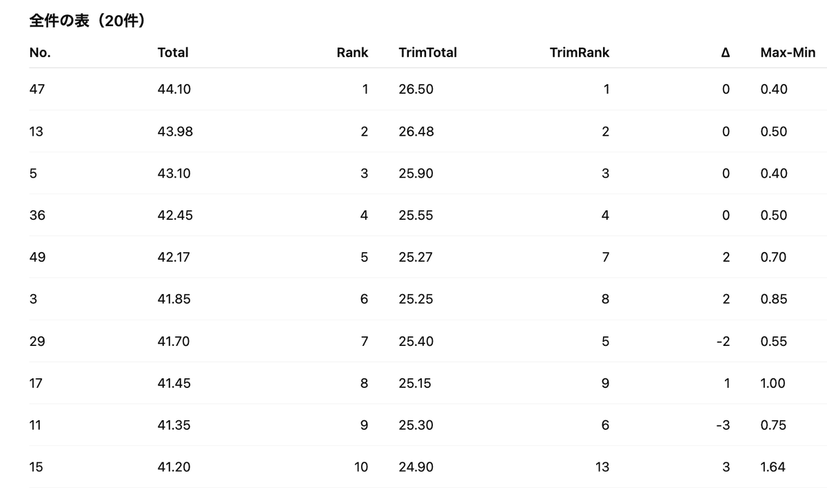The height and width of the screenshot is (494, 827).
Task: Select the TrimTotal column header
Action: pos(427,52)
